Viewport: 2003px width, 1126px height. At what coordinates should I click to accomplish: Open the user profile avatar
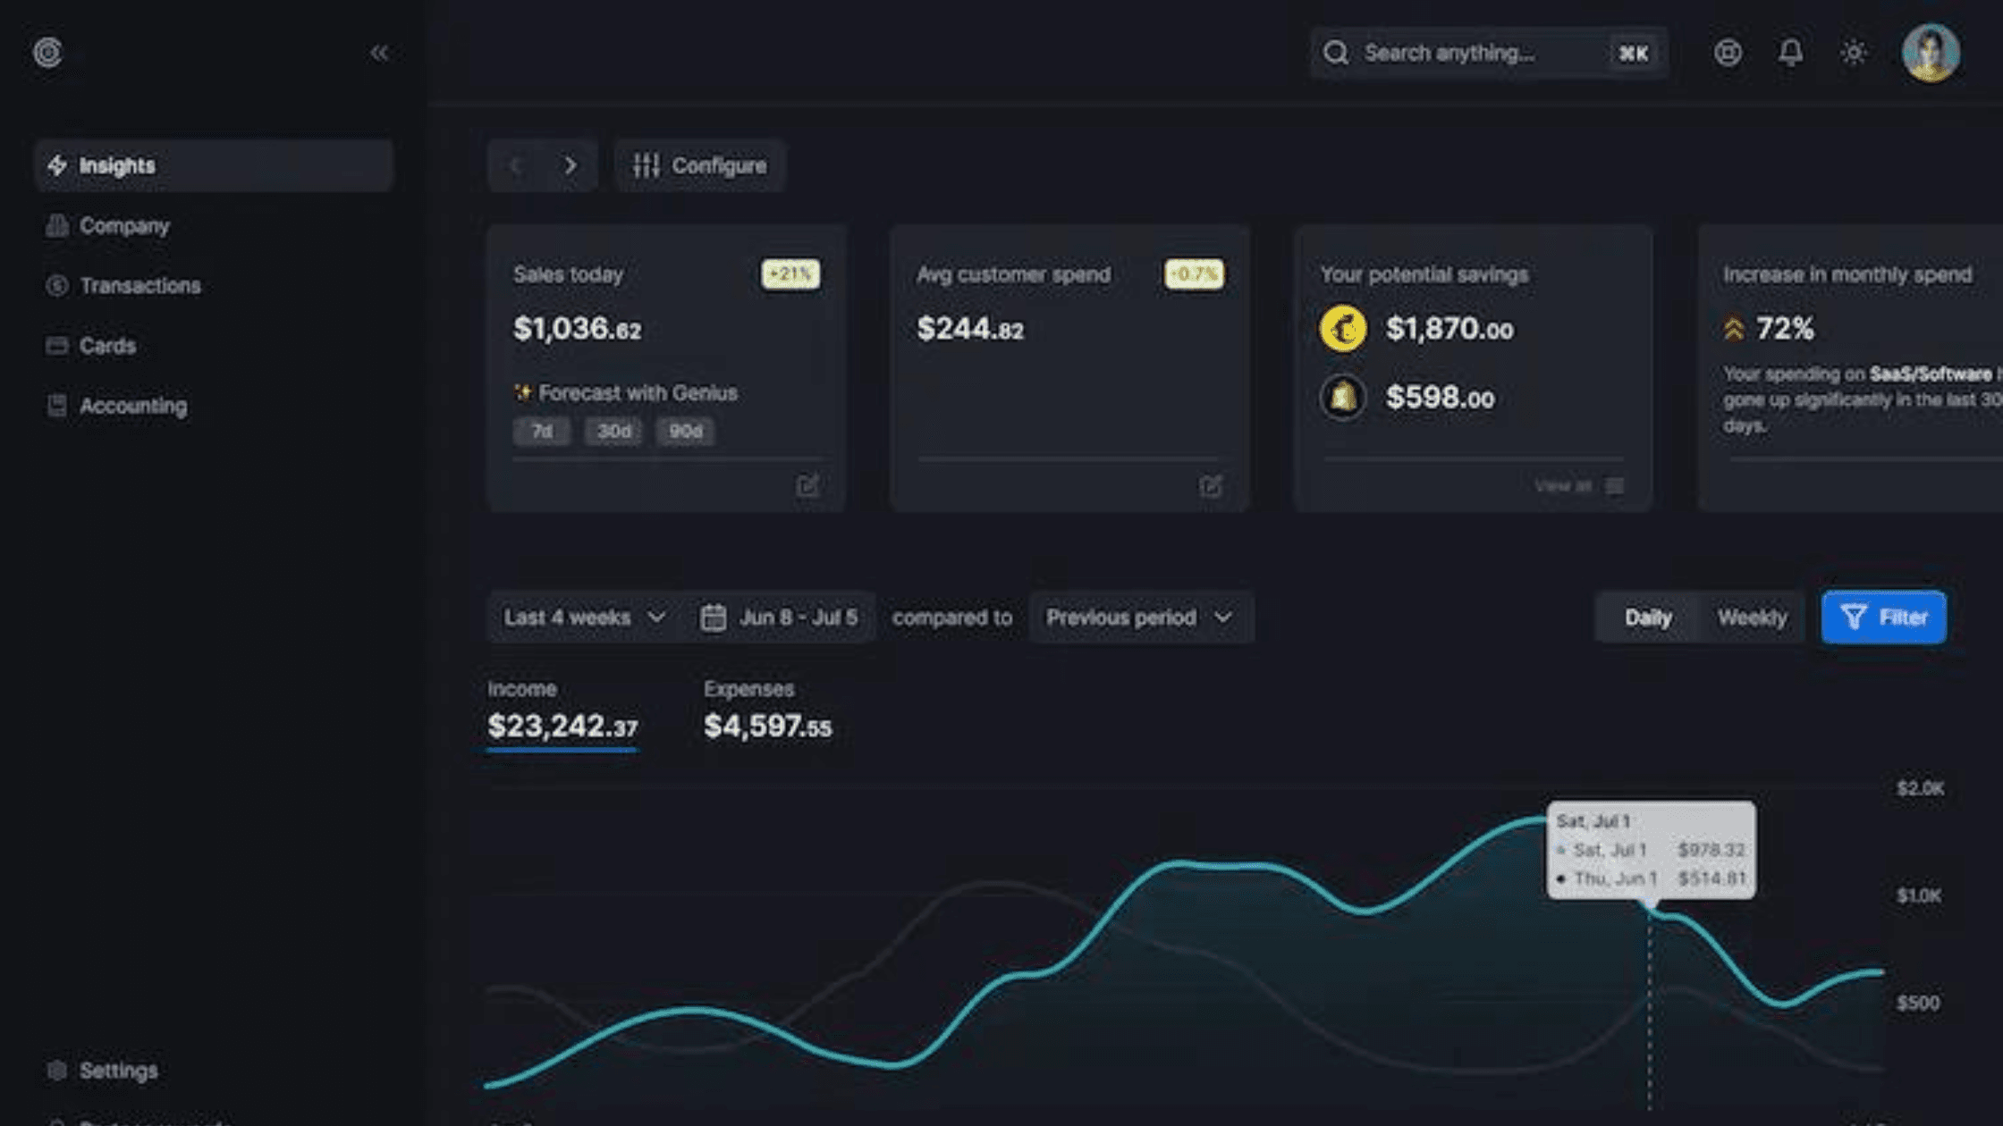pos(1931,53)
